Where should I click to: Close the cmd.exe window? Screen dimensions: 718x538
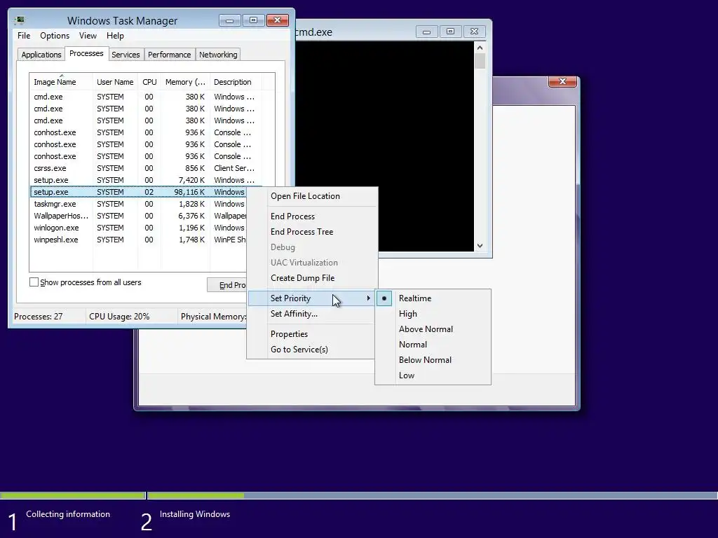[x=475, y=32]
